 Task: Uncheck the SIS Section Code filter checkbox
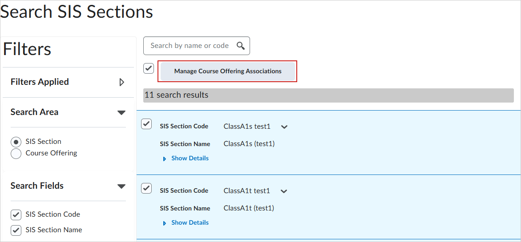tap(16, 215)
